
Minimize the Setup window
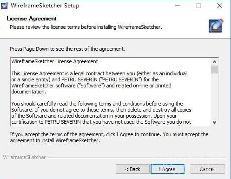point(178,6)
